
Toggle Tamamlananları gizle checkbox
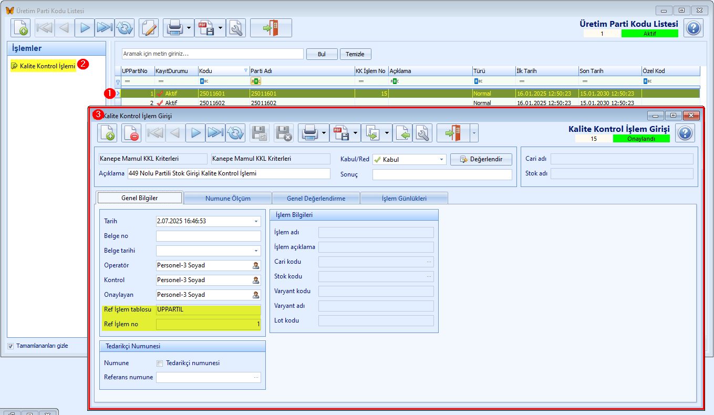pyautogui.click(x=11, y=346)
